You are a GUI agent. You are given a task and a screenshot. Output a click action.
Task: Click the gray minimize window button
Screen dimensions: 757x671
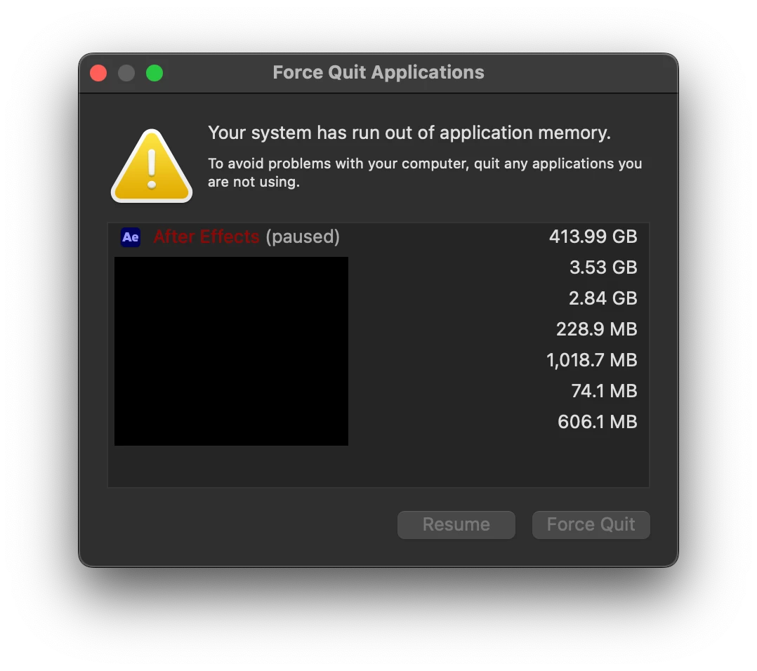pyautogui.click(x=126, y=73)
